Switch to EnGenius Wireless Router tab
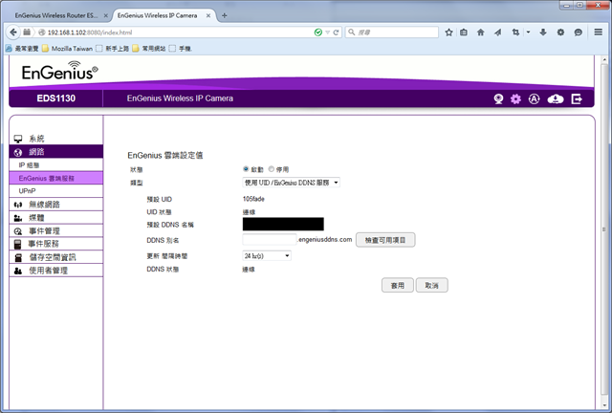This screenshot has width=612, height=413. pos(57,15)
